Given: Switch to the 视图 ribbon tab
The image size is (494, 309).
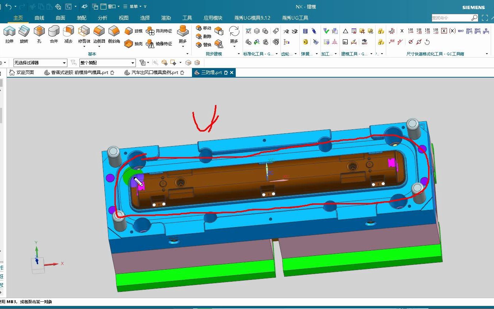Looking at the screenshot, I should [124, 18].
